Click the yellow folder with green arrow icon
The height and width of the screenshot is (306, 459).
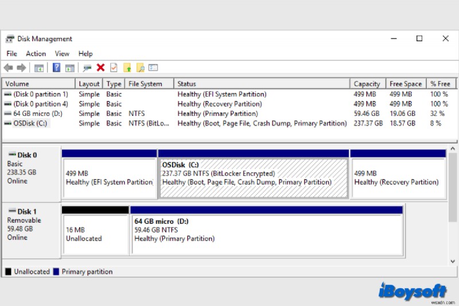(x=127, y=68)
